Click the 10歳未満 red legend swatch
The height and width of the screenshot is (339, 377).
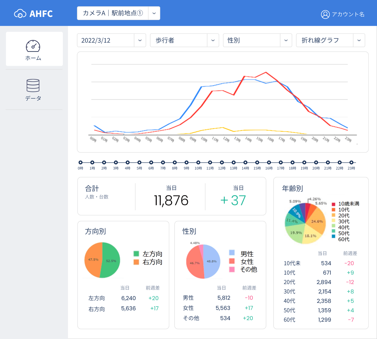pyautogui.click(x=333, y=204)
